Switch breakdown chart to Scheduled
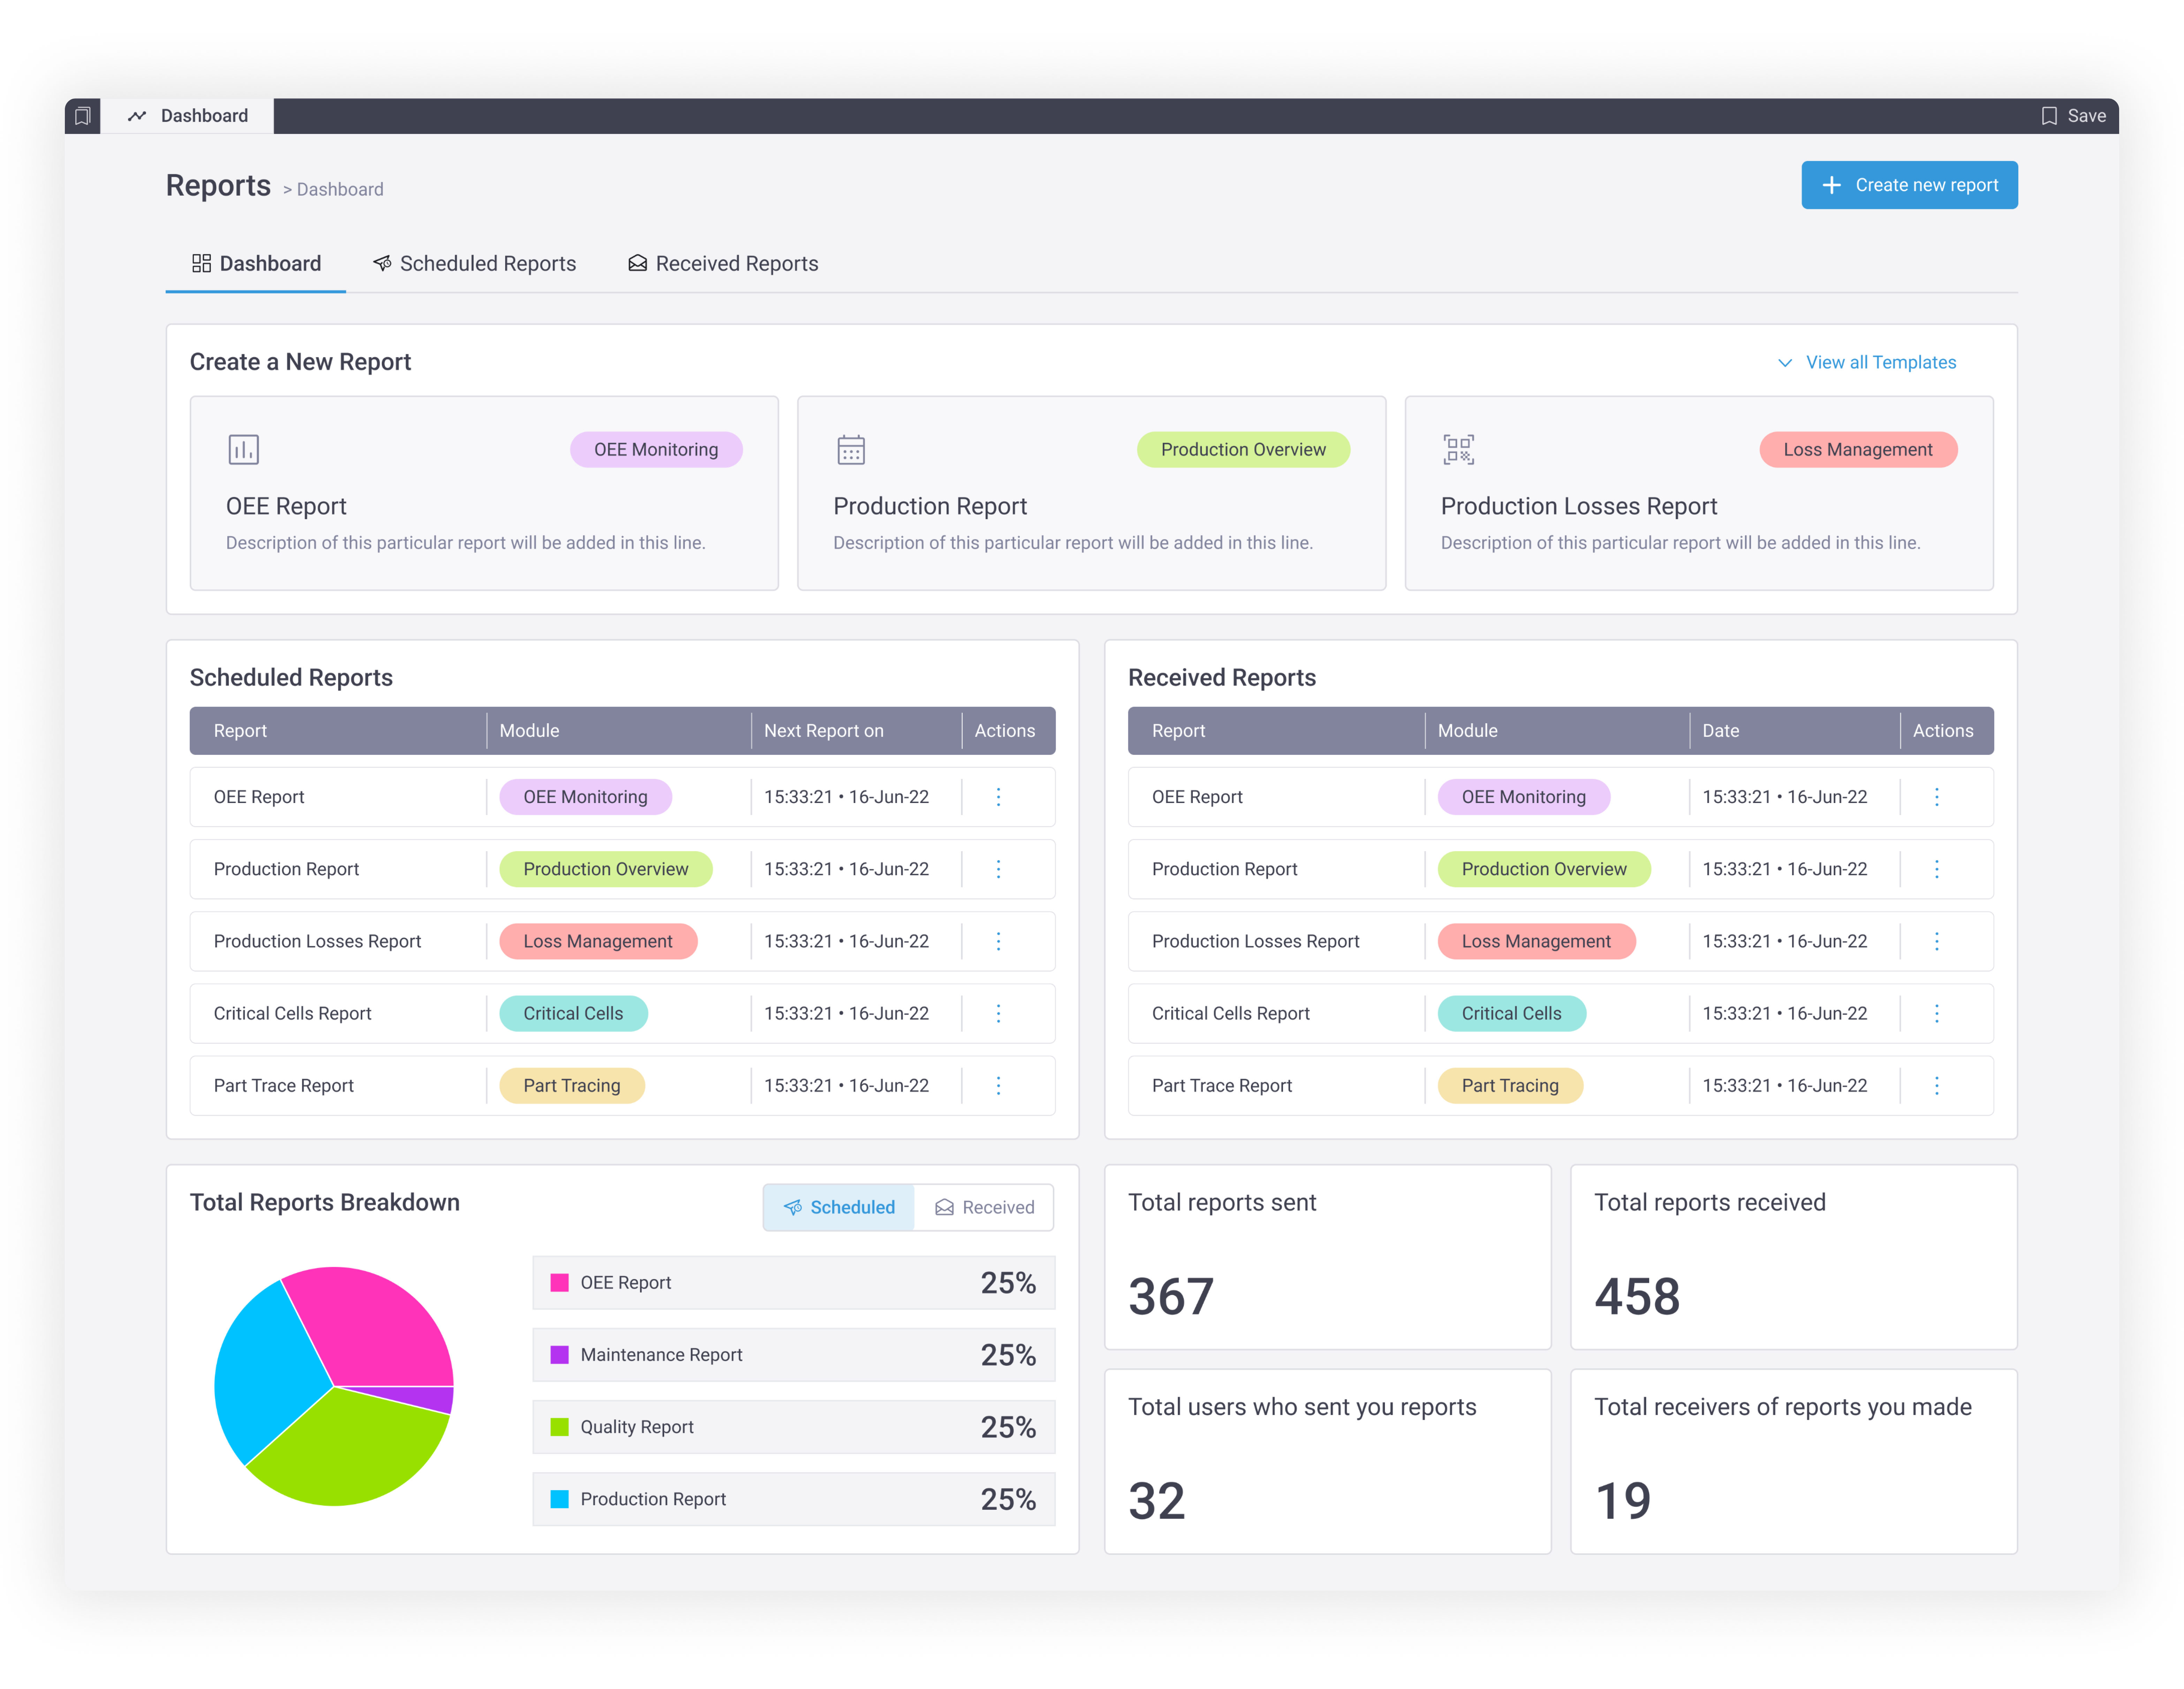The width and height of the screenshot is (2184, 1689). coord(838,1207)
